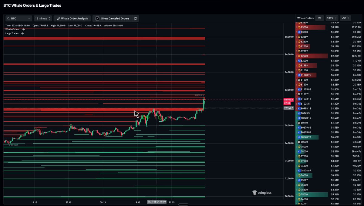Click the OKX icon on the 80000 order

tap(299, 142)
